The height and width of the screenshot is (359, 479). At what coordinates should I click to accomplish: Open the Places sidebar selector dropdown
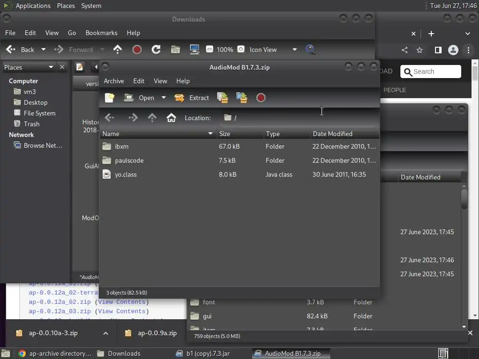pos(29,67)
